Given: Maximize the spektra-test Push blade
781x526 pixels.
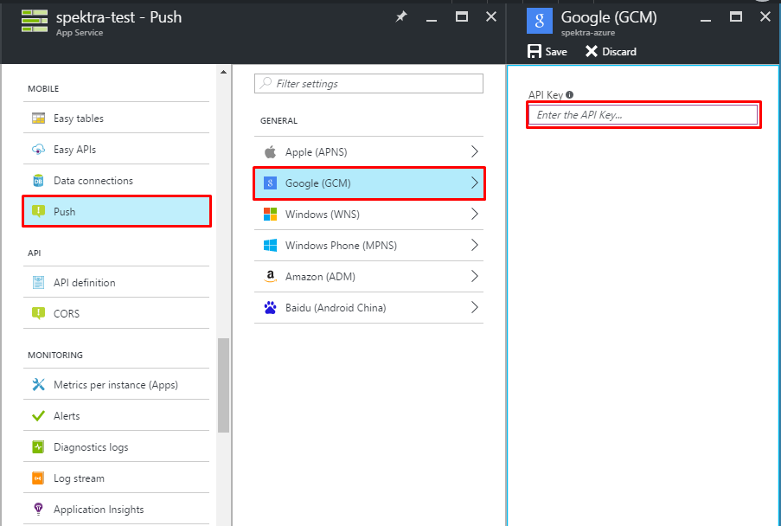Looking at the screenshot, I should (x=462, y=17).
